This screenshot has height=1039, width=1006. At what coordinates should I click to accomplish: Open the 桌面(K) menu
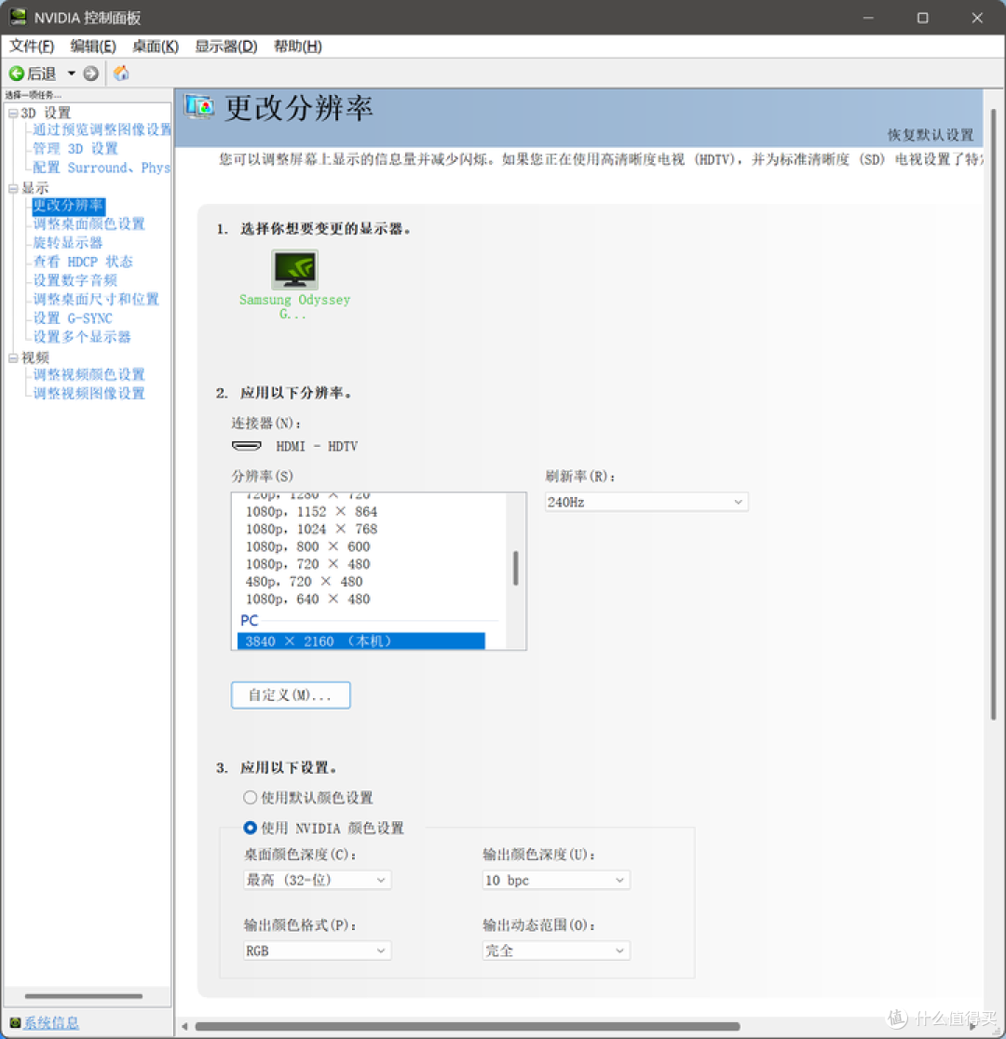(x=156, y=47)
